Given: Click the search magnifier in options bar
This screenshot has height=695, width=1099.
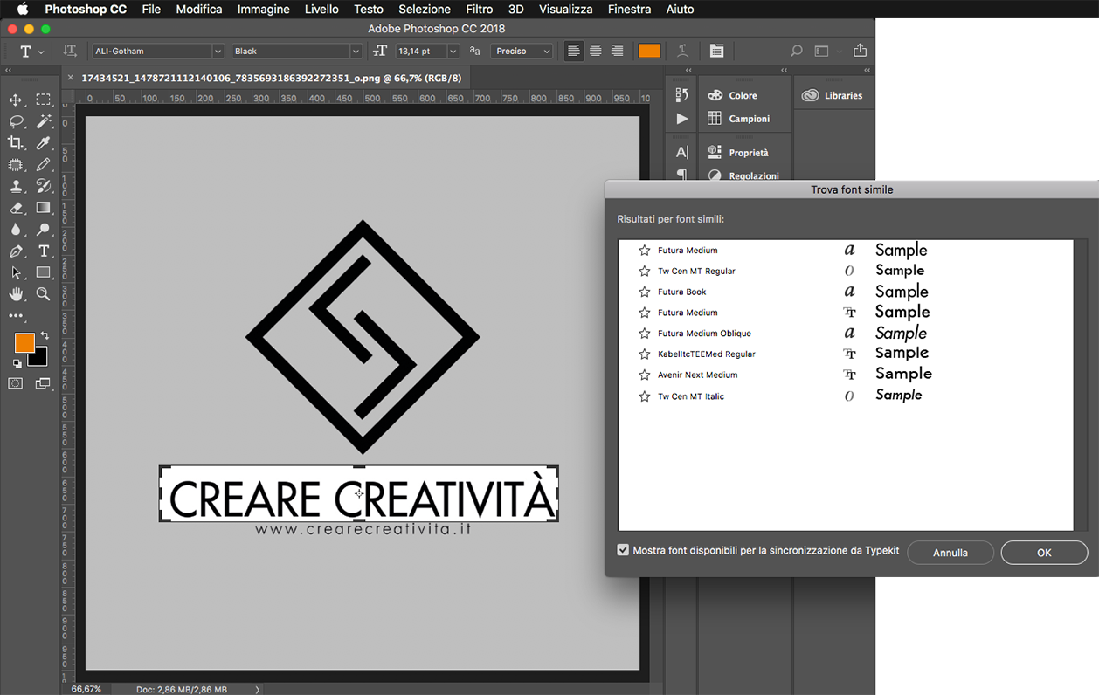Looking at the screenshot, I should [796, 52].
